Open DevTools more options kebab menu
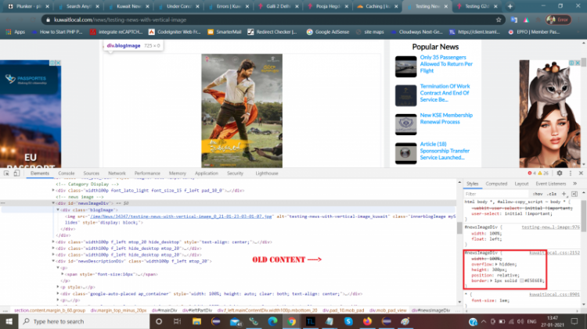This screenshot has height=329, width=587. pos(571,173)
